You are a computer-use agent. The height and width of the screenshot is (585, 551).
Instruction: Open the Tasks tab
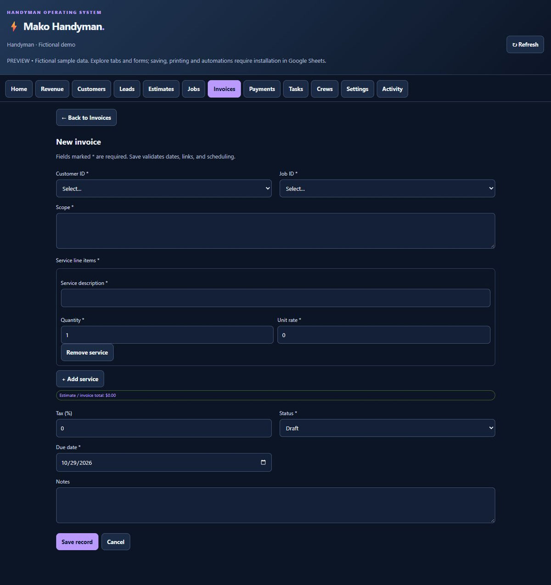coord(296,89)
